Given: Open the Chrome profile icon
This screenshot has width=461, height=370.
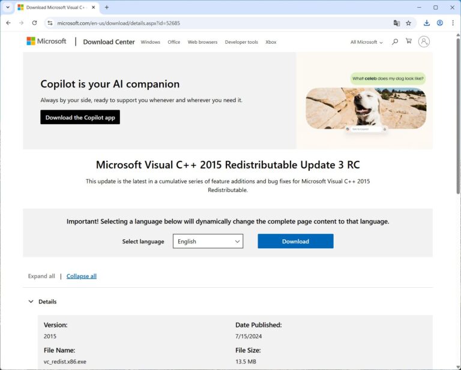Looking at the screenshot, I should tap(440, 23).
